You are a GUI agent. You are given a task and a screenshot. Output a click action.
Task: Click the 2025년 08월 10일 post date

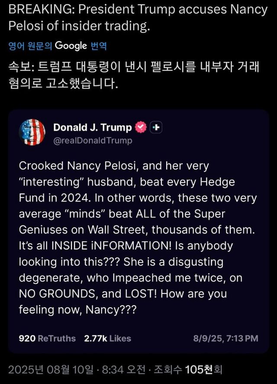tap(51, 370)
